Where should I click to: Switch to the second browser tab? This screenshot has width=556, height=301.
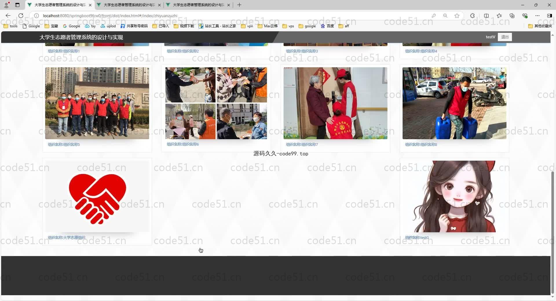click(x=129, y=5)
